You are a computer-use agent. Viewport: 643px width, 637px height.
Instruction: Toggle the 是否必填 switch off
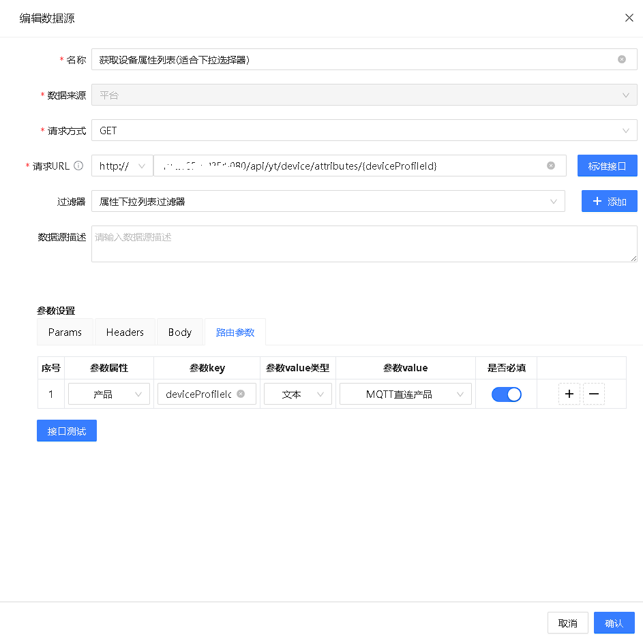coord(506,394)
